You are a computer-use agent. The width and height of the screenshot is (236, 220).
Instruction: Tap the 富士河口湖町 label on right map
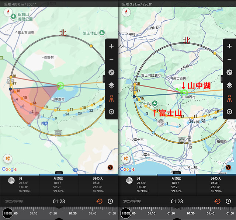pyautogui.click(x=152, y=75)
